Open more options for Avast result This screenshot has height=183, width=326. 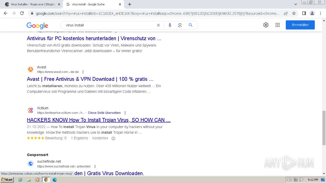83,72
